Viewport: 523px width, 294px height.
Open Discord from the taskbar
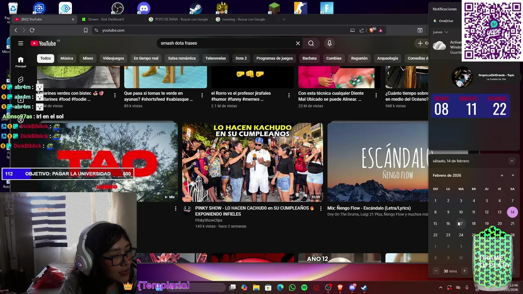(352, 287)
